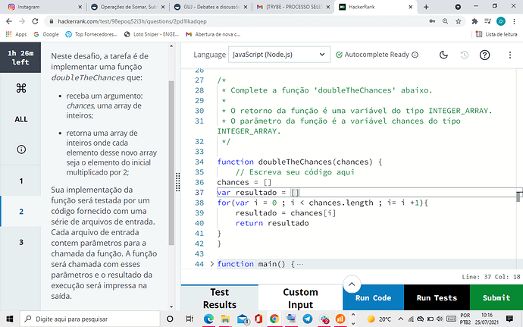Expand the folded function main code
The height and width of the screenshot is (327, 523).
click(211, 263)
